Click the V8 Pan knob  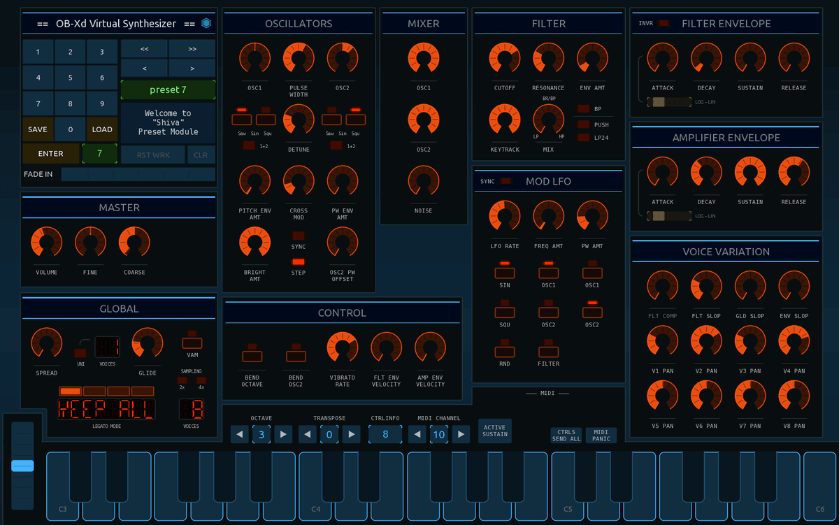(794, 396)
